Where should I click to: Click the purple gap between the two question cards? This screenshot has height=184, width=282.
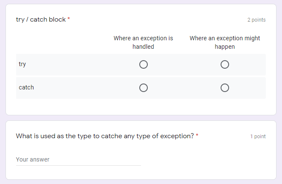click(x=141, y=117)
